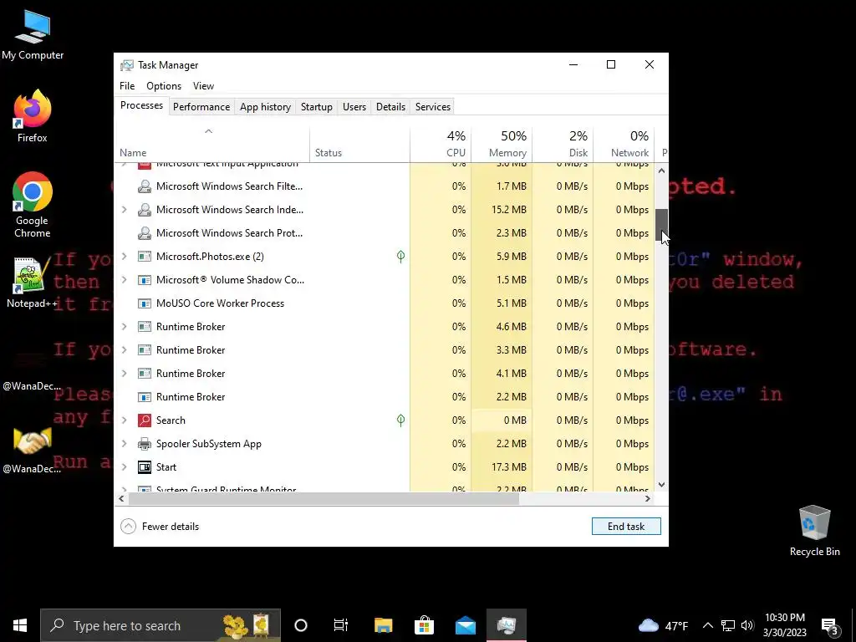
Task: Collapse view with Fewer details
Action: pyautogui.click(x=160, y=527)
